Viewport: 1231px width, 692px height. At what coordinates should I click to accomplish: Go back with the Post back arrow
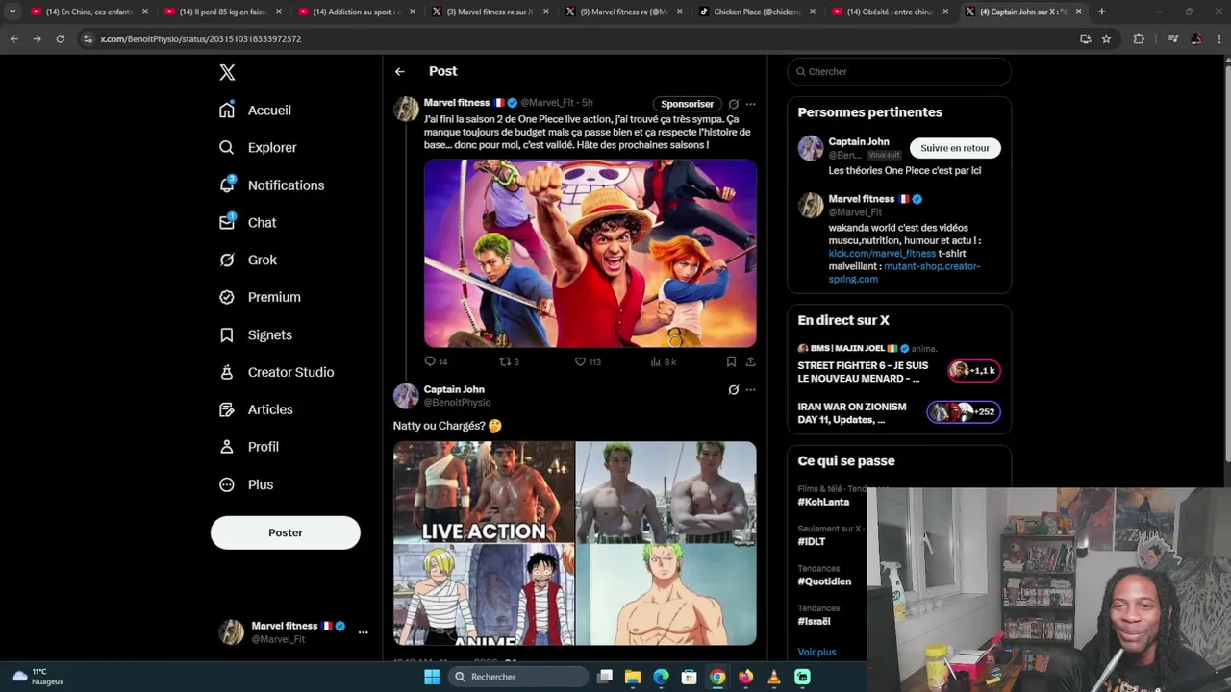point(400,71)
